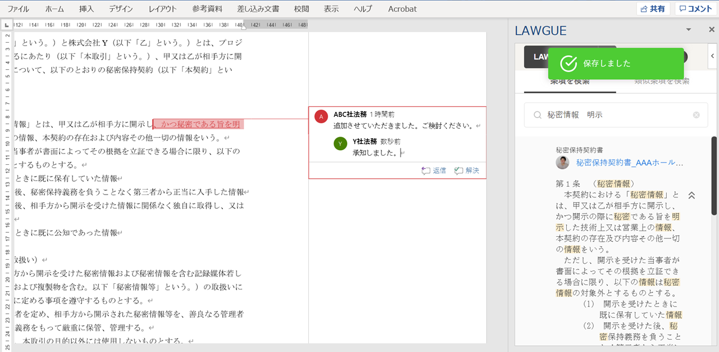Collapse the 第1条 clause with double chevron

(692, 195)
